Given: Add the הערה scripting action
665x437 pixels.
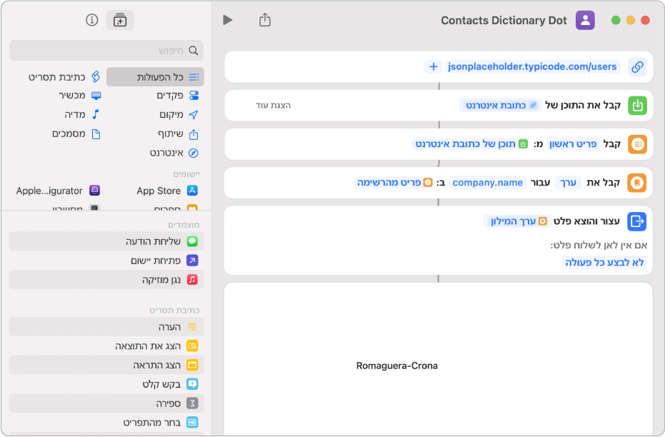Looking at the screenshot, I should coord(106,327).
